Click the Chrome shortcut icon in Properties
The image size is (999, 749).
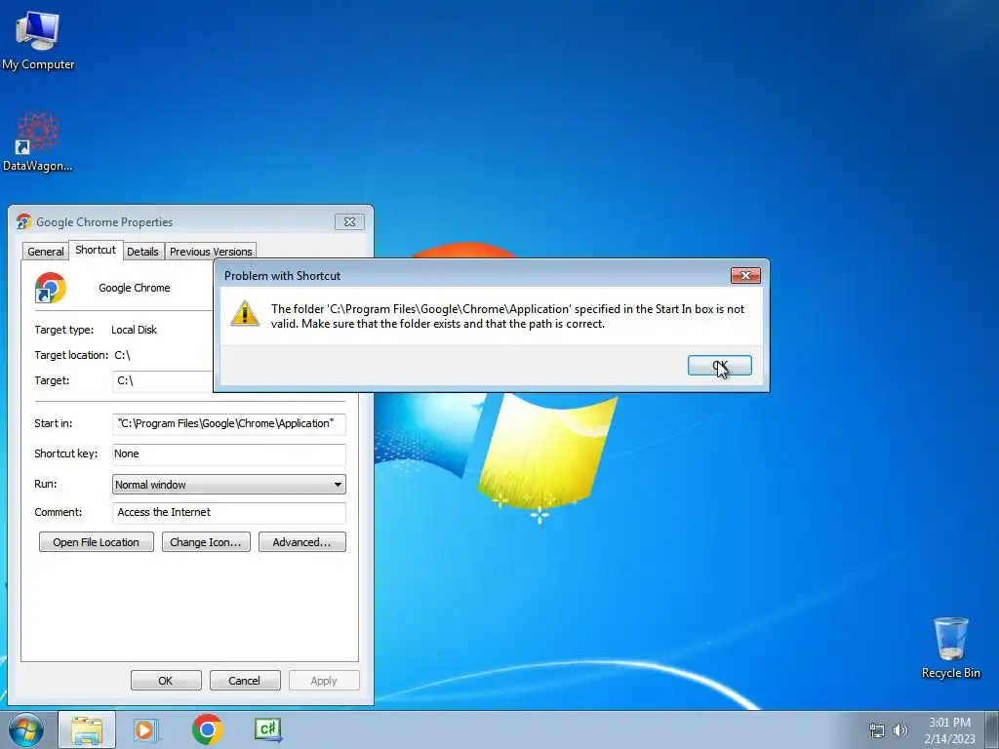51,288
